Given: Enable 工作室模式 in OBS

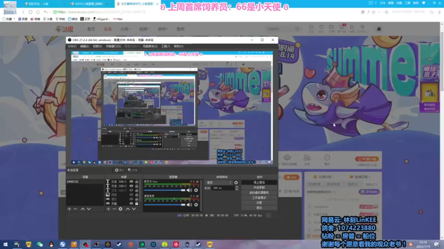Looking at the screenshot, I should tap(259, 198).
